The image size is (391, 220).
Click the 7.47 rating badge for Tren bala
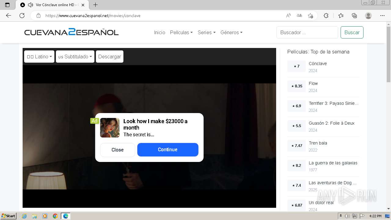point(297,146)
